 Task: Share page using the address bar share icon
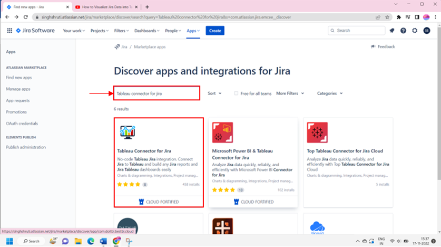point(378,17)
